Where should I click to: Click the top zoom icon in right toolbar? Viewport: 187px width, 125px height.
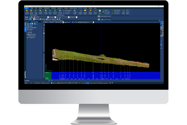[x=163, y=22]
